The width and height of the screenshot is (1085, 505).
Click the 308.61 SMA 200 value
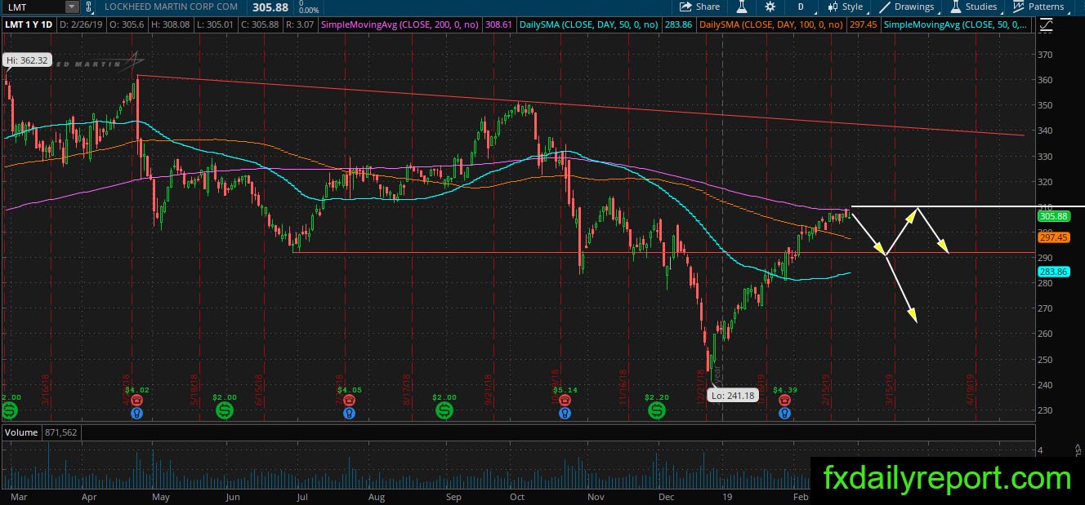pyautogui.click(x=499, y=25)
